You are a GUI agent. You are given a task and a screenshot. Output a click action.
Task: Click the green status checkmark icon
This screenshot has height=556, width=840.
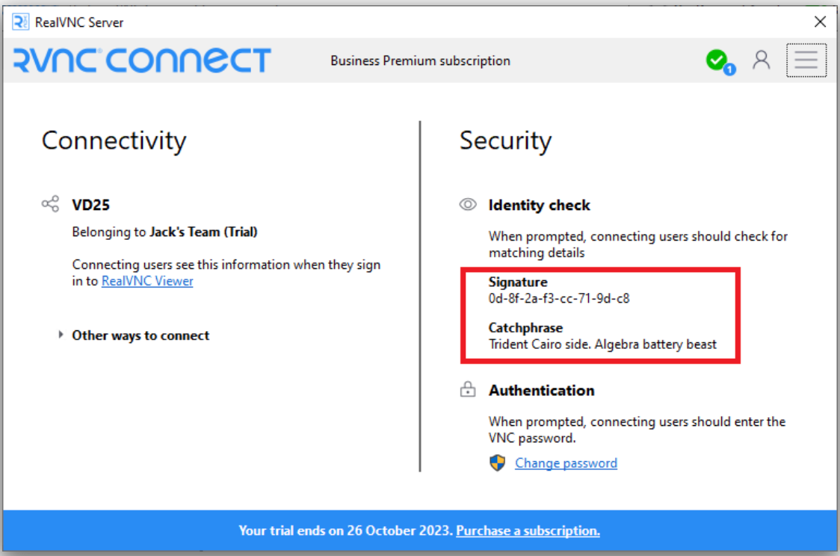(x=717, y=60)
